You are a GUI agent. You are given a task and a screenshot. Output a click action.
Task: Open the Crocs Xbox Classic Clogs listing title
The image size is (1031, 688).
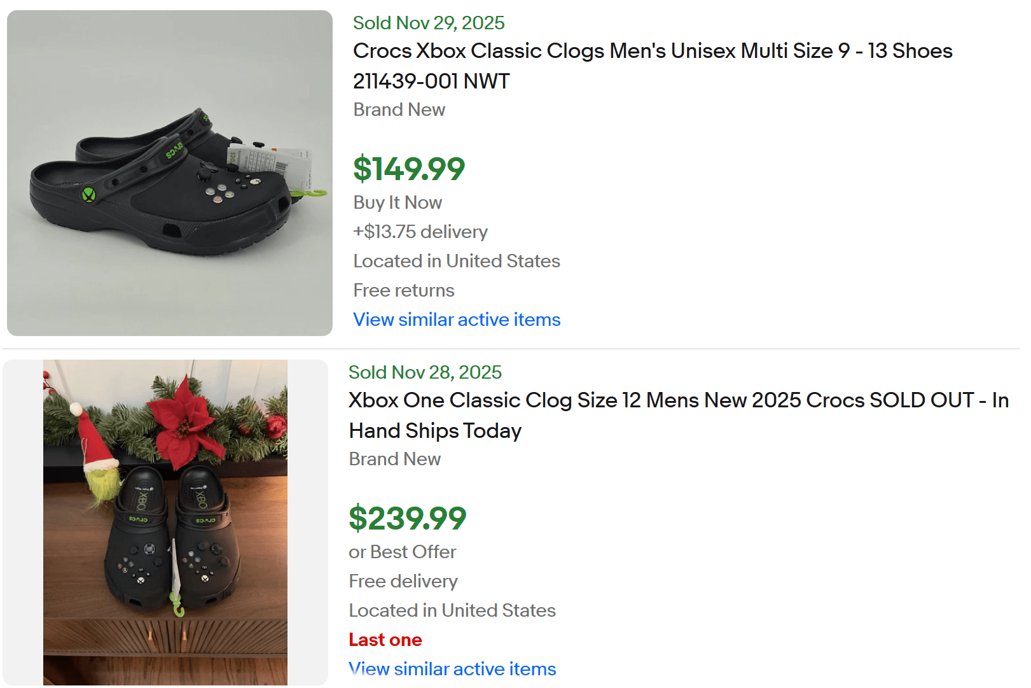tap(651, 66)
